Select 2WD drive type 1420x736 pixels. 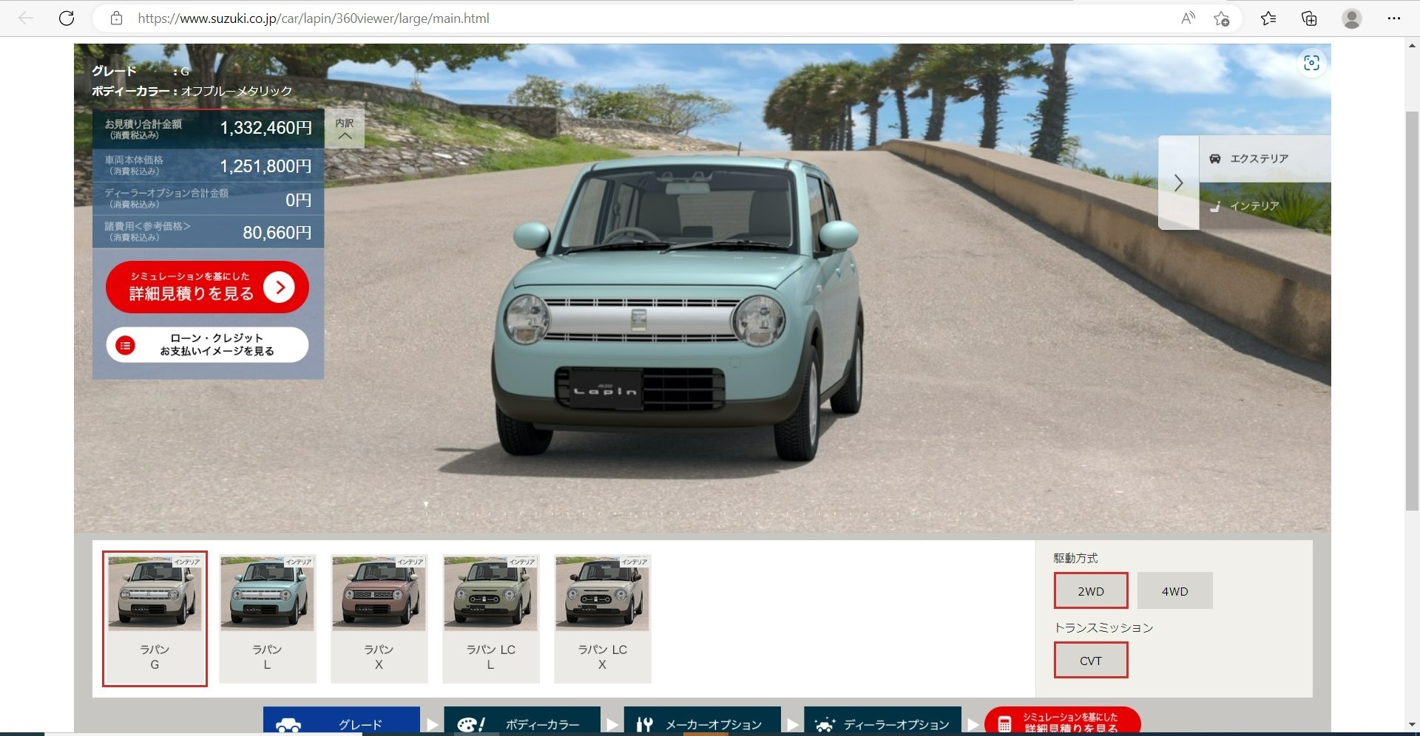(x=1091, y=590)
